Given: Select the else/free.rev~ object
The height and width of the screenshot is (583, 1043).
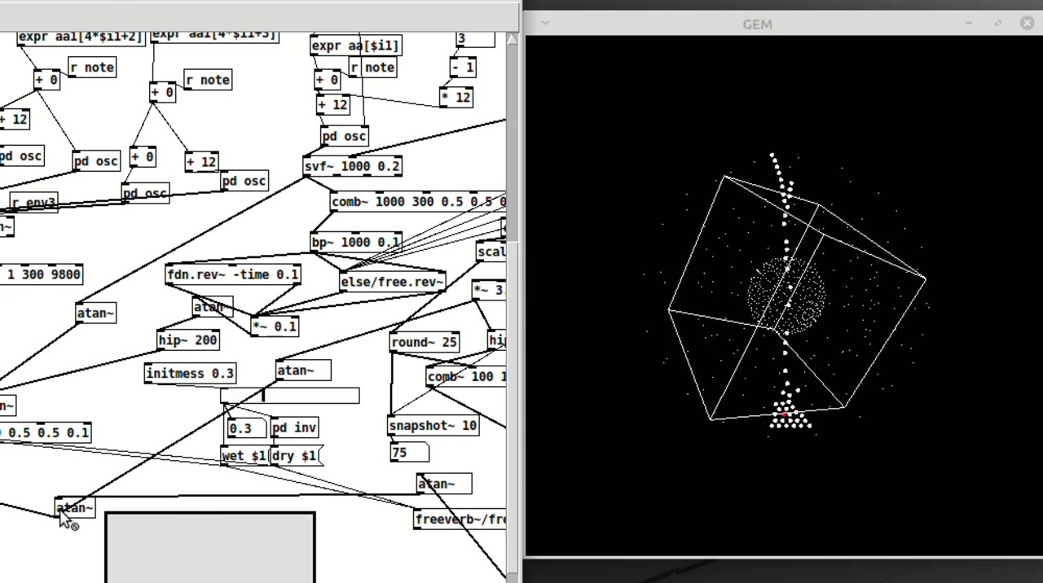Looking at the screenshot, I should click(392, 282).
